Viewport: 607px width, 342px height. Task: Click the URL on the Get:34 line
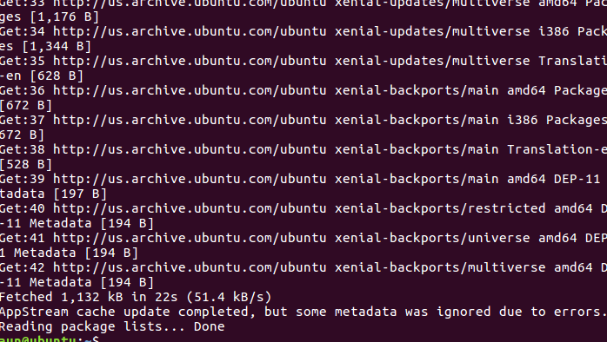tap(190, 31)
